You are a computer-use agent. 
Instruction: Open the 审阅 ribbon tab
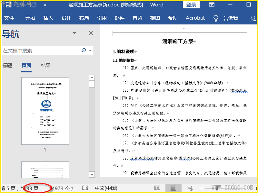[x=137, y=18]
